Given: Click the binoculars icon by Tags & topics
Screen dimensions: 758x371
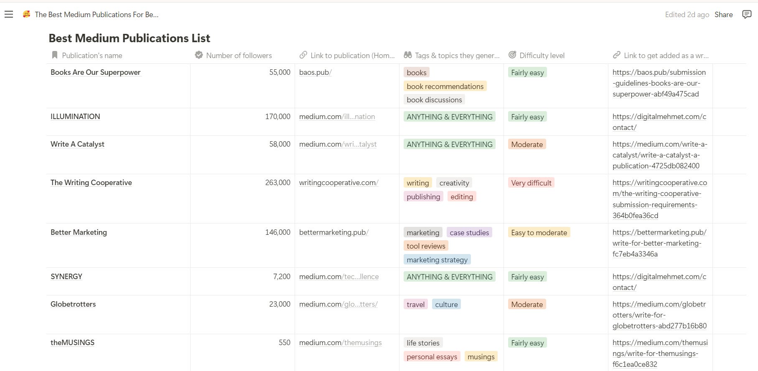Looking at the screenshot, I should 408,55.
